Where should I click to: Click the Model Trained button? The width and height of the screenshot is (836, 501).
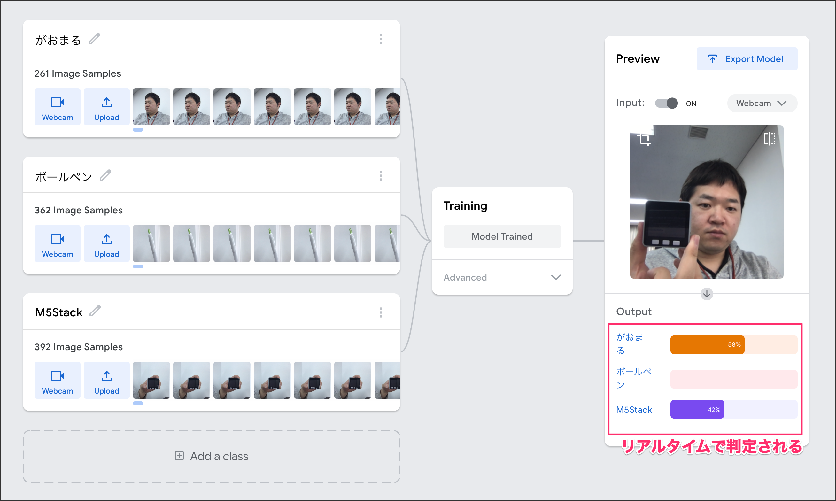(x=502, y=237)
